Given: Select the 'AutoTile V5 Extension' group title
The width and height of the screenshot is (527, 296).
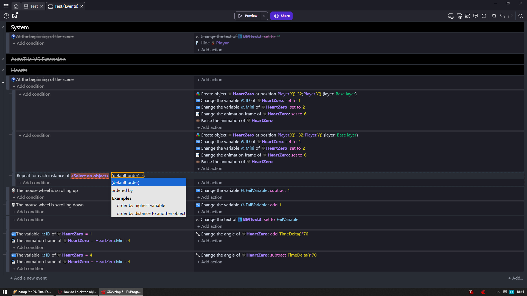Looking at the screenshot, I should [x=38, y=59].
